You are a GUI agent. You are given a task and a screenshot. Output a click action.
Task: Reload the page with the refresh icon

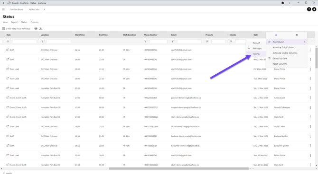click(x=9, y=3)
